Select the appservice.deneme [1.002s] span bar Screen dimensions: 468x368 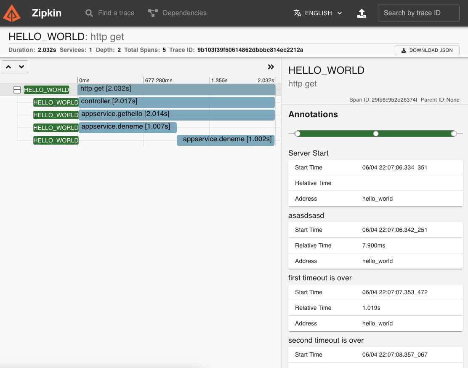click(x=226, y=140)
